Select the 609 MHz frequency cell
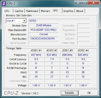 pos(67,55)
